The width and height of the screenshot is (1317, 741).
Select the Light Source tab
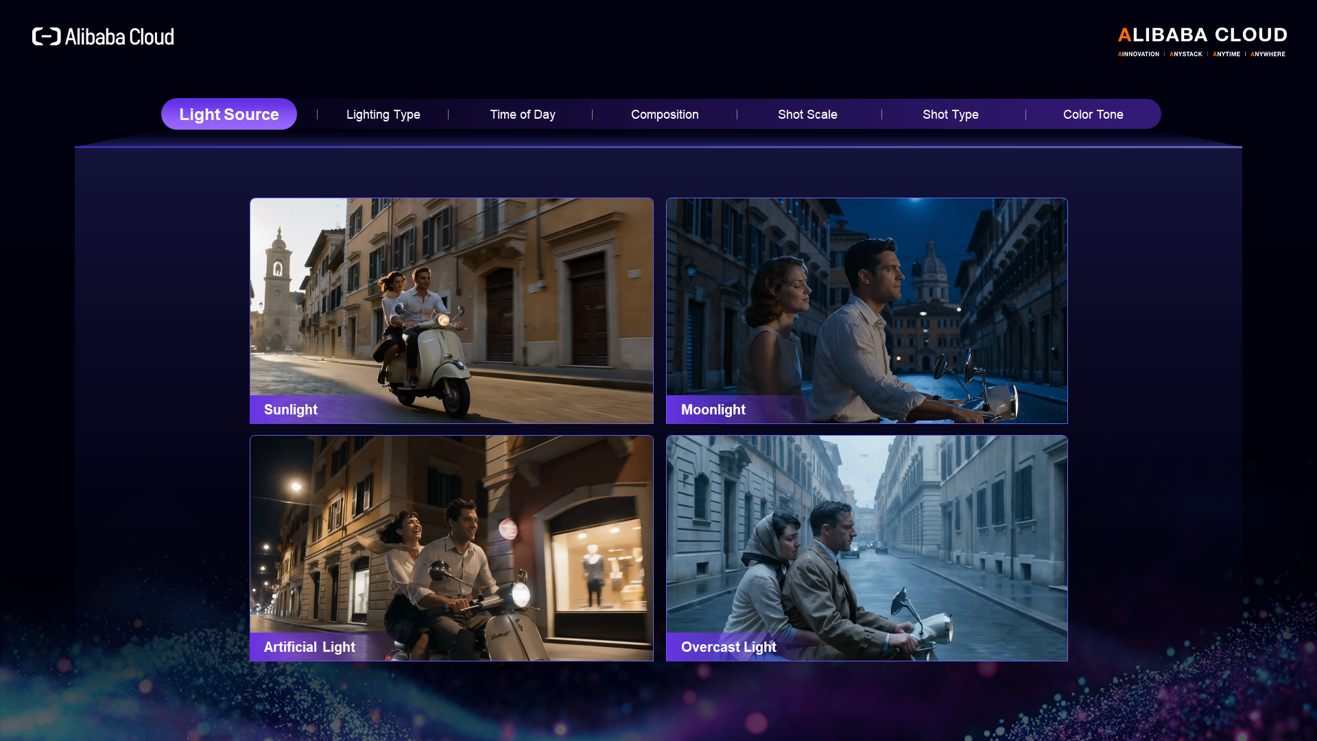coord(229,114)
